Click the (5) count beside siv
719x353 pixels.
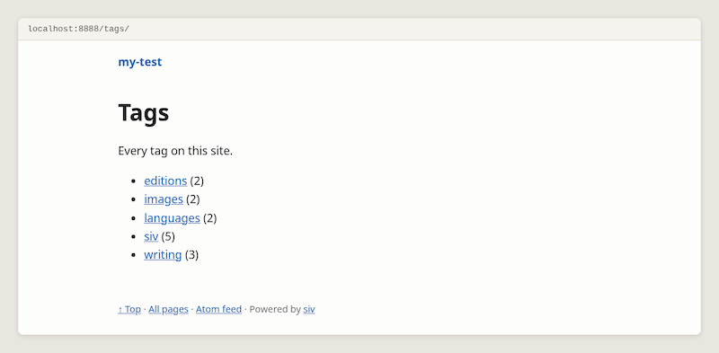click(168, 236)
